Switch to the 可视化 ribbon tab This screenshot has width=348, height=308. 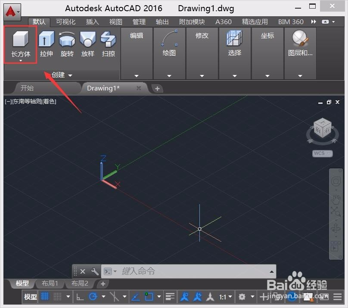tap(66, 22)
